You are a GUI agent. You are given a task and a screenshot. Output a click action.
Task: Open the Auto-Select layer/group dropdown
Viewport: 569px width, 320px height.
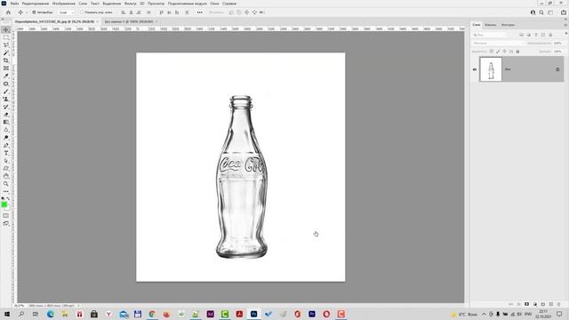pyautogui.click(x=66, y=12)
